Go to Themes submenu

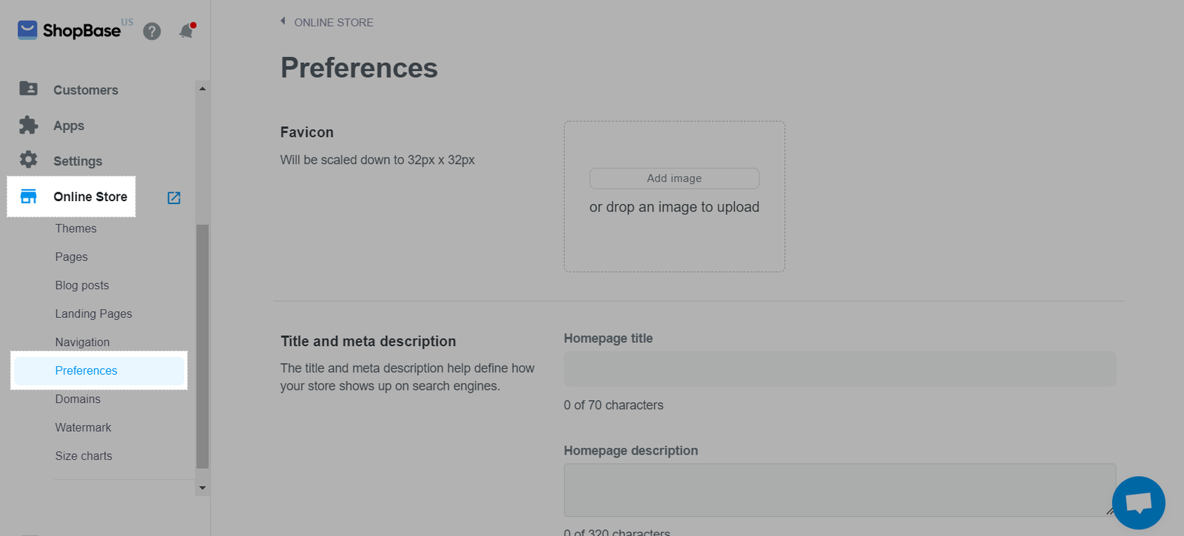coord(75,228)
